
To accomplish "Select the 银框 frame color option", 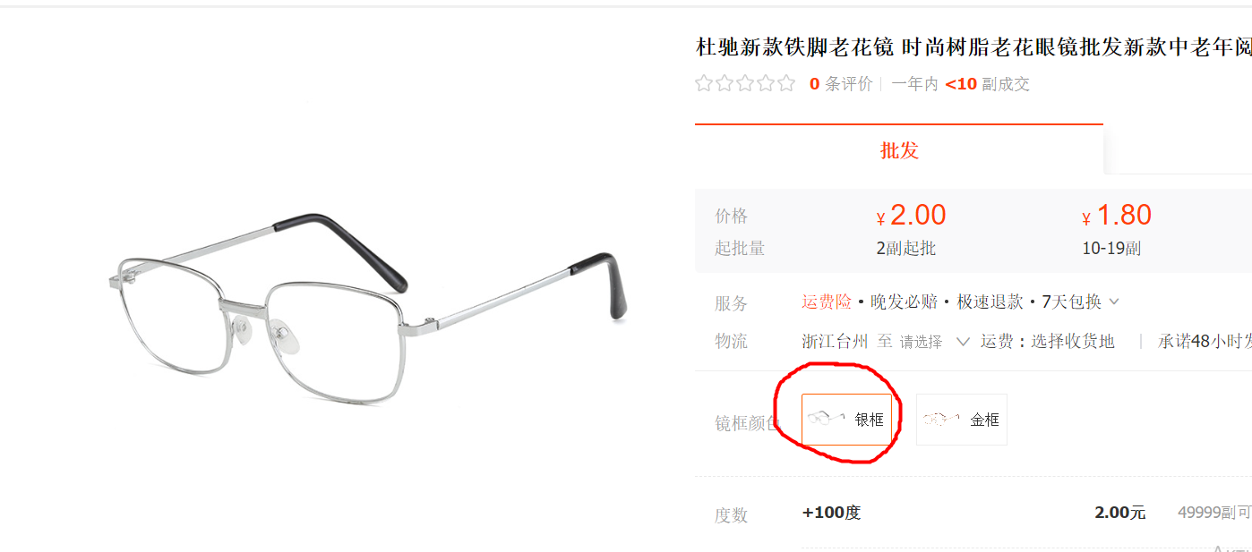I will pyautogui.click(x=847, y=419).
